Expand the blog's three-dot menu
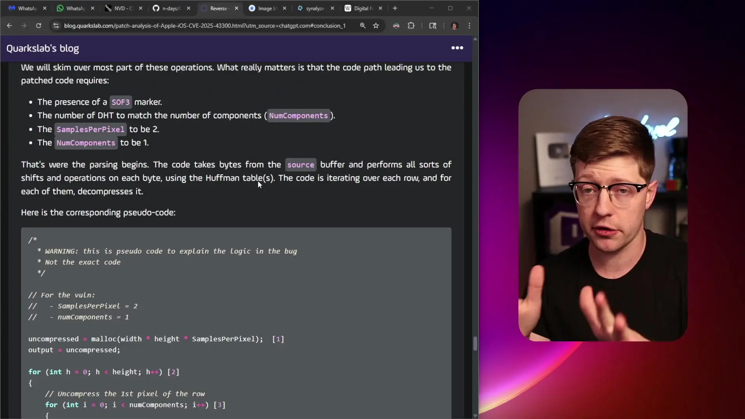The width and height of the screenshot is (745, 419). (x=457, y=48)
